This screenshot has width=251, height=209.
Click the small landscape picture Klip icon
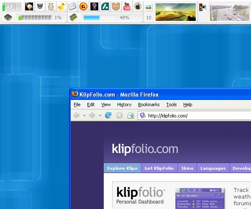(149, 7)
